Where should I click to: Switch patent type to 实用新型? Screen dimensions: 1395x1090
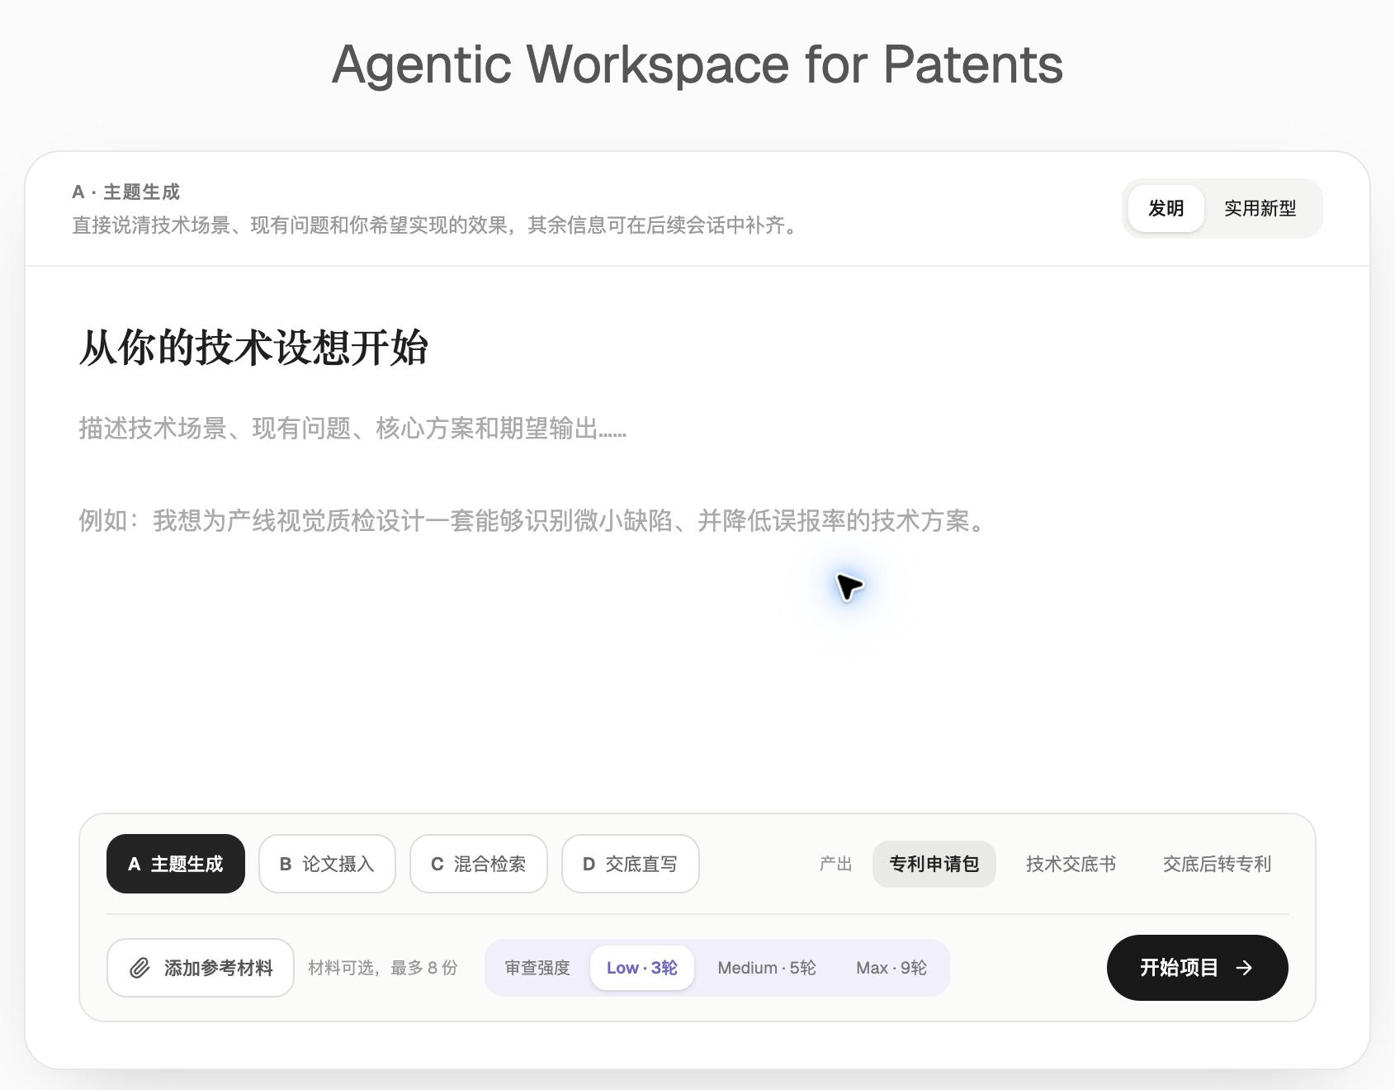1260,208
